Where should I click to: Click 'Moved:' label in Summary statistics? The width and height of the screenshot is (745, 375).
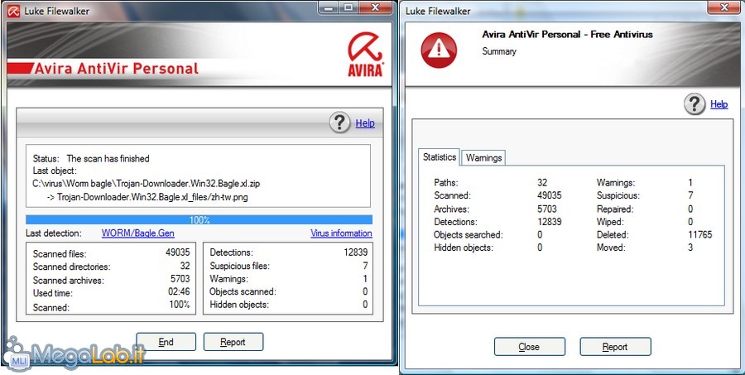(x=611, y=248)
